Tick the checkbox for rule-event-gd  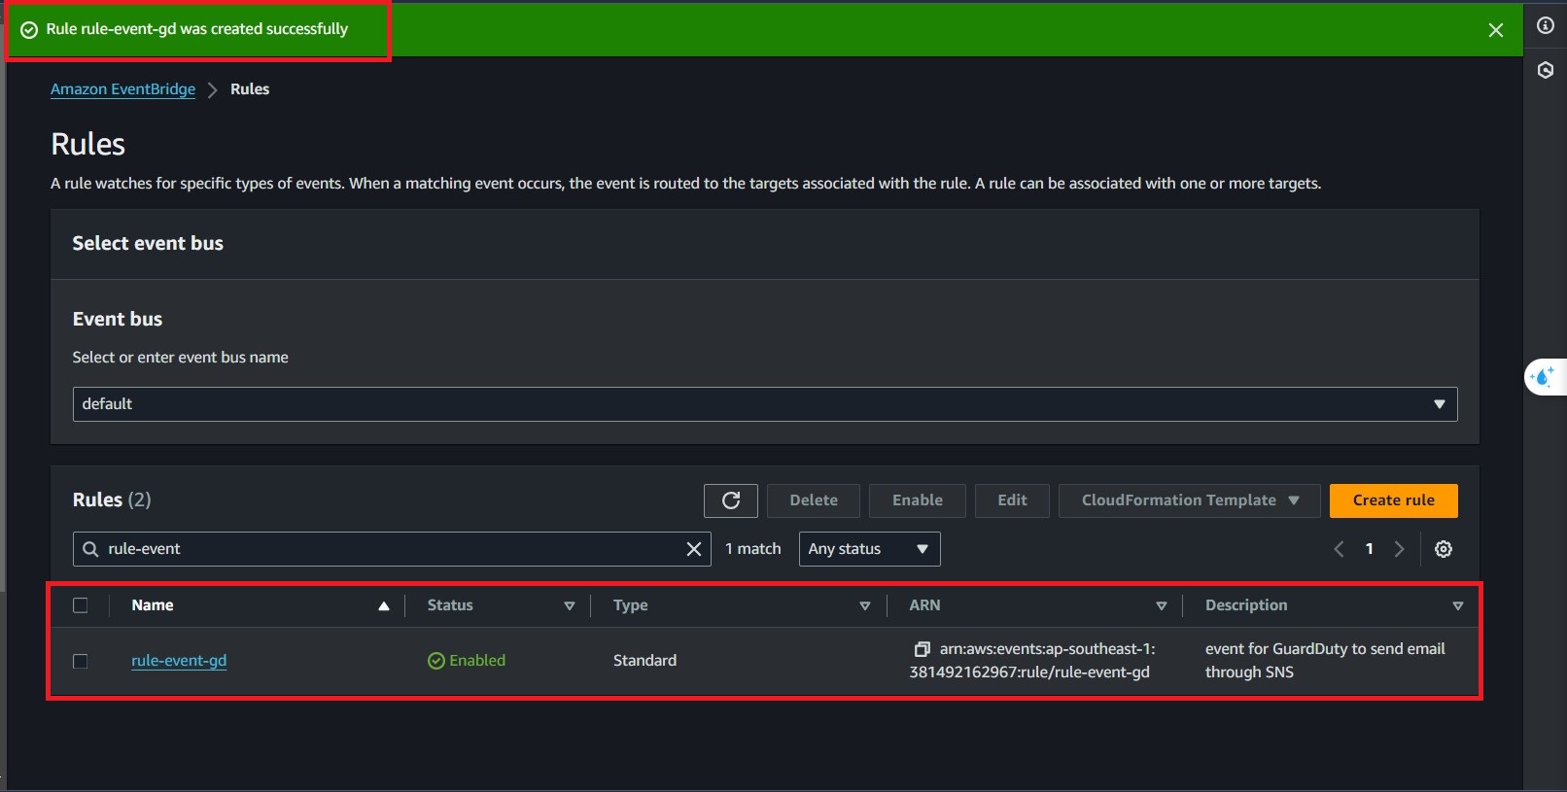[81, 661]
